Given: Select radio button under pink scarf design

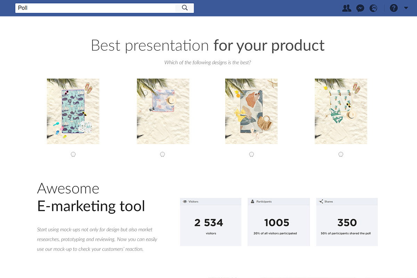Looking at the screenshot, I should (162, 154).
